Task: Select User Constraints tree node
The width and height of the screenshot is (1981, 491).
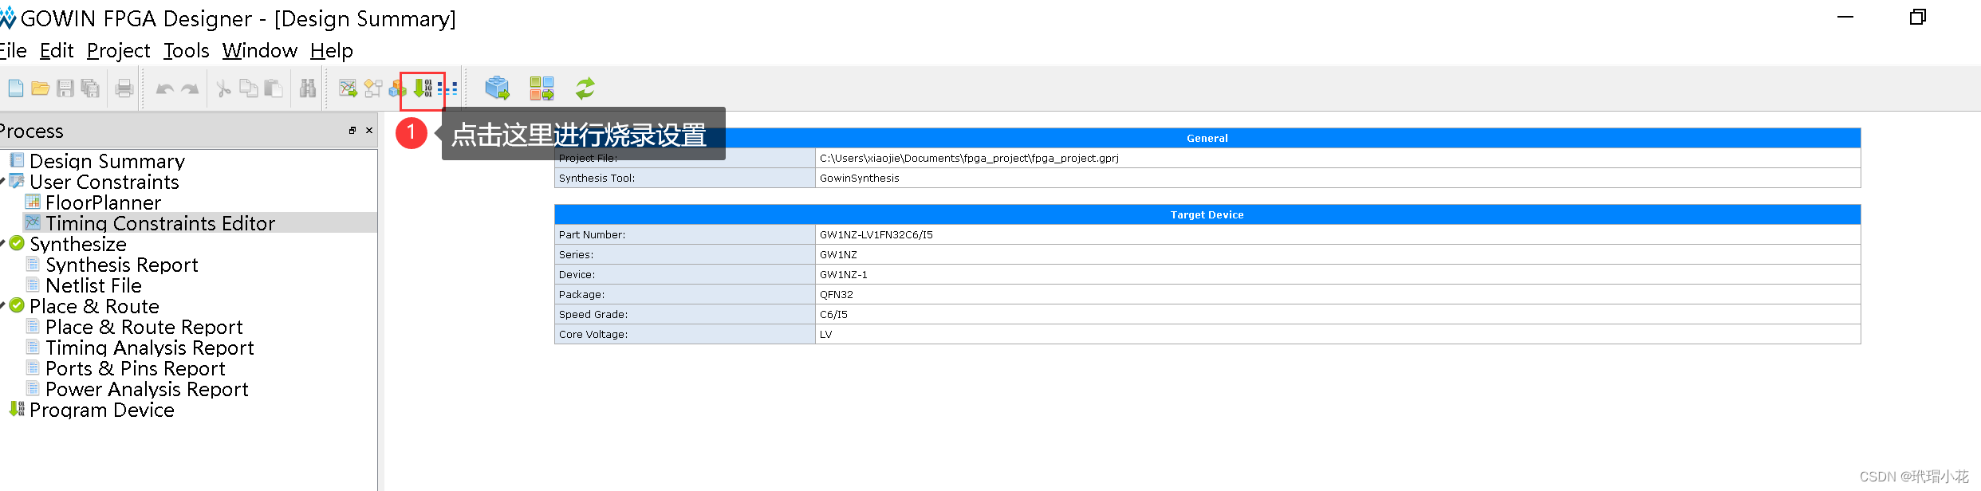Action: [x=104, y=182]
